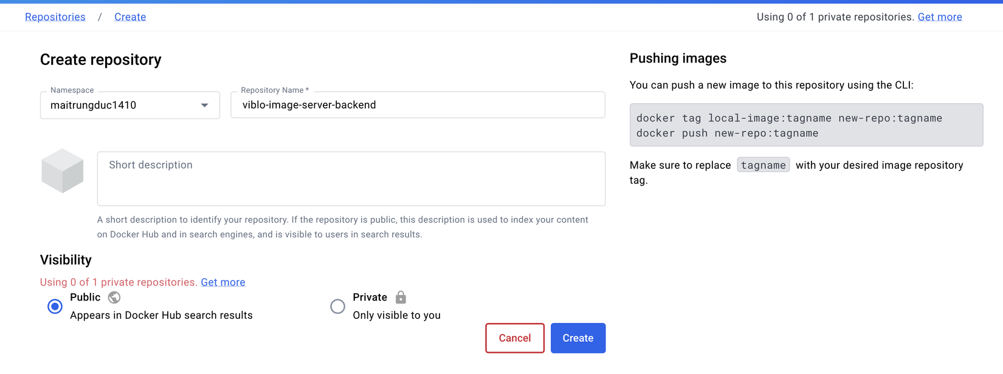The height and width of the screenshot is (374, 1003).
Task: Click the inline 'tagname' code chip
Action: tap(763, 165)
